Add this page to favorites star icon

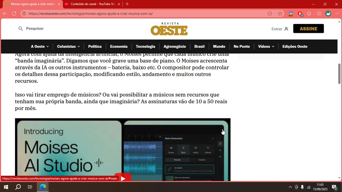point(280,14)
